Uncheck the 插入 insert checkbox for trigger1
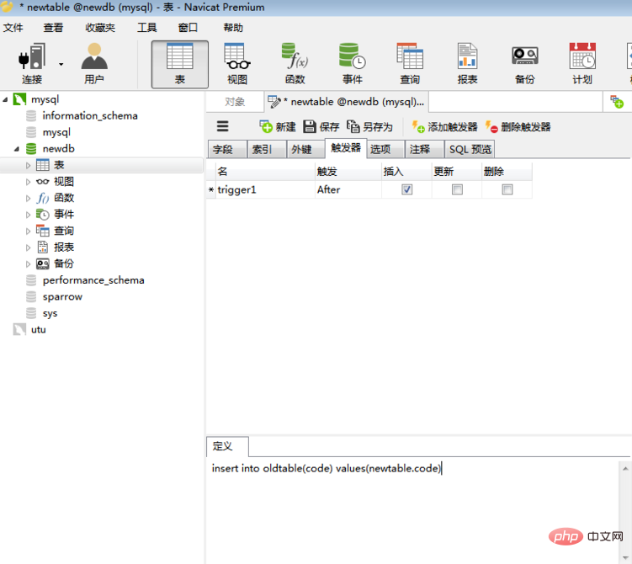This screenshot has width=632, height=564. click(x=406, y=189)
